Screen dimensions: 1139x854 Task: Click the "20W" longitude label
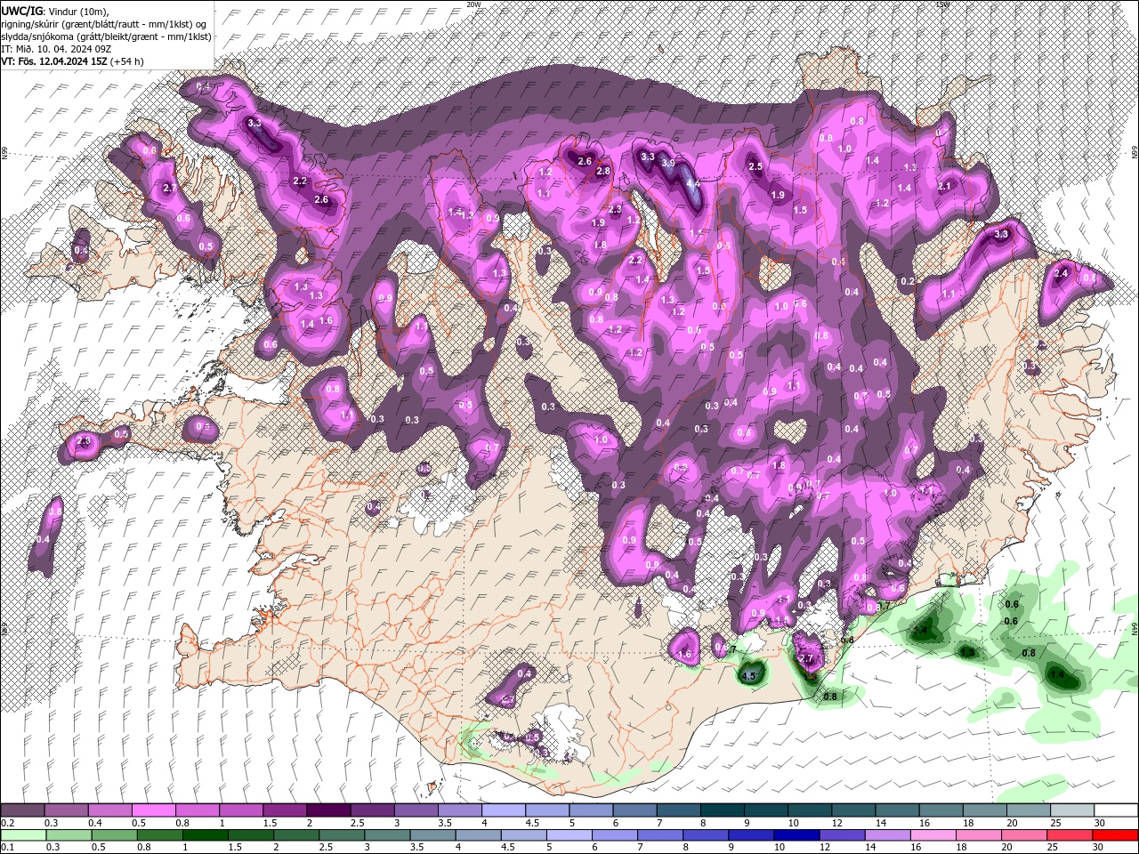(x=473, y=4)
